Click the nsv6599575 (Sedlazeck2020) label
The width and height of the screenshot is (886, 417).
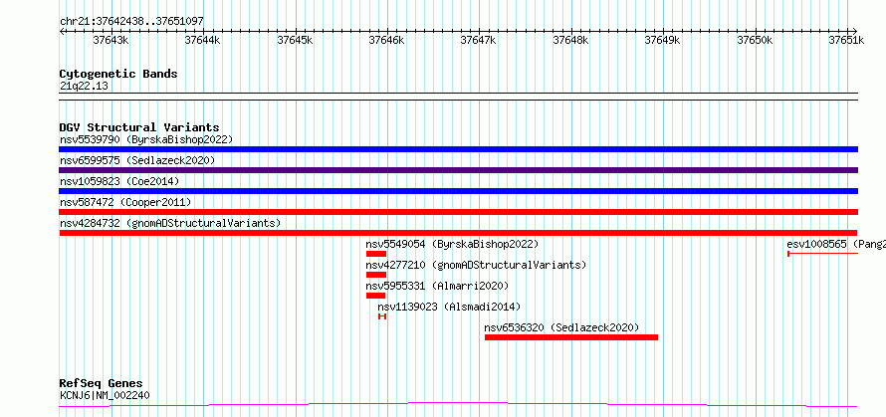[x=137, y=160]
